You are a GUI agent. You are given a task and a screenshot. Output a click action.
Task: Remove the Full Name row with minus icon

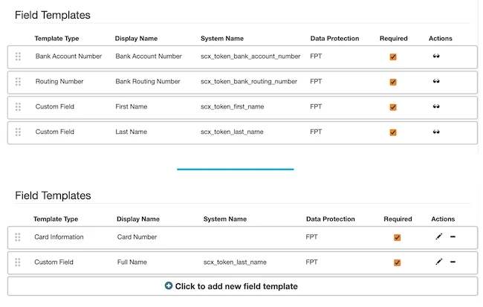coord(453,262)
